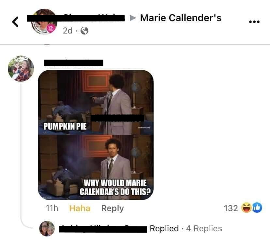Screen dimensions: 270x243
Task: Open the Marie Callender's page link
Action: (x=181, y=18)
